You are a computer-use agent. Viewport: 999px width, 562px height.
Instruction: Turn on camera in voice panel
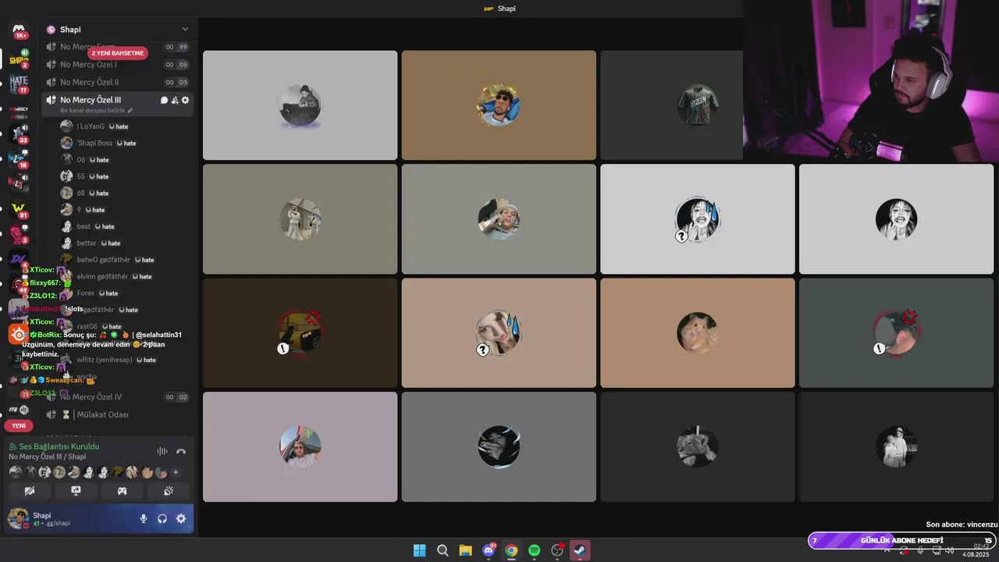tap(30, 491)
